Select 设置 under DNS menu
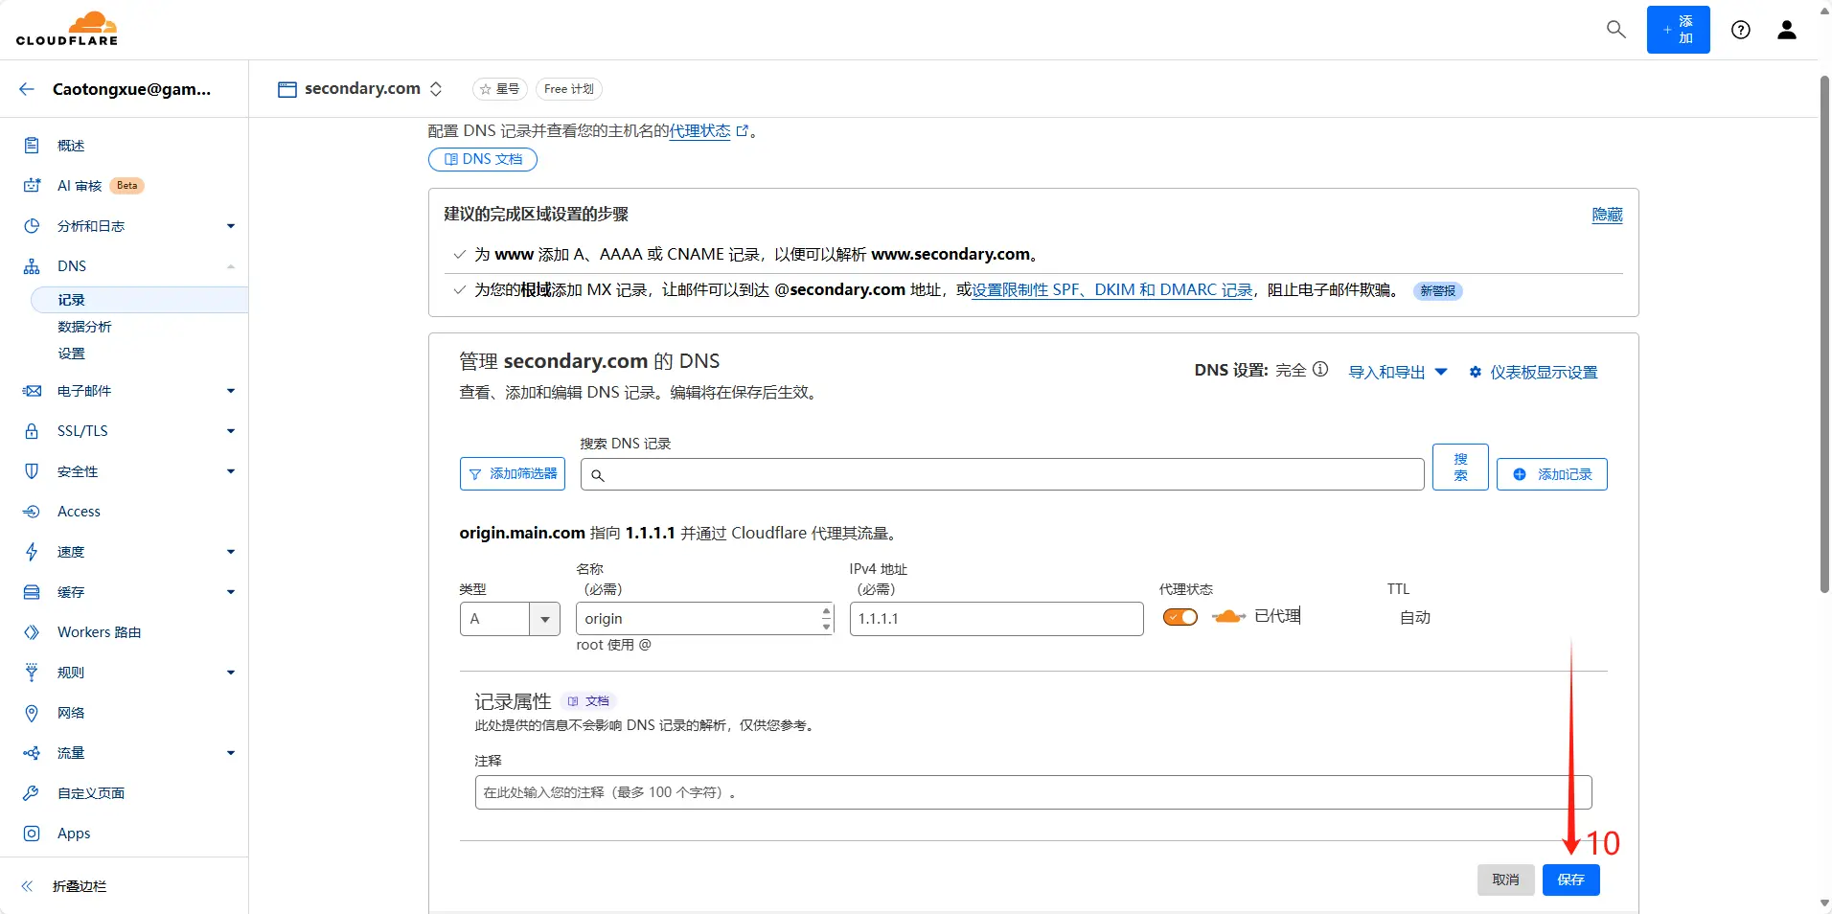 71,354
